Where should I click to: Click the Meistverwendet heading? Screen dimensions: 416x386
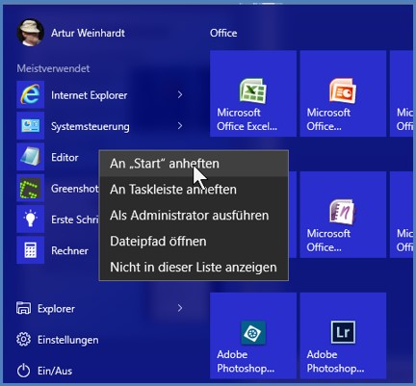(53, 68)
